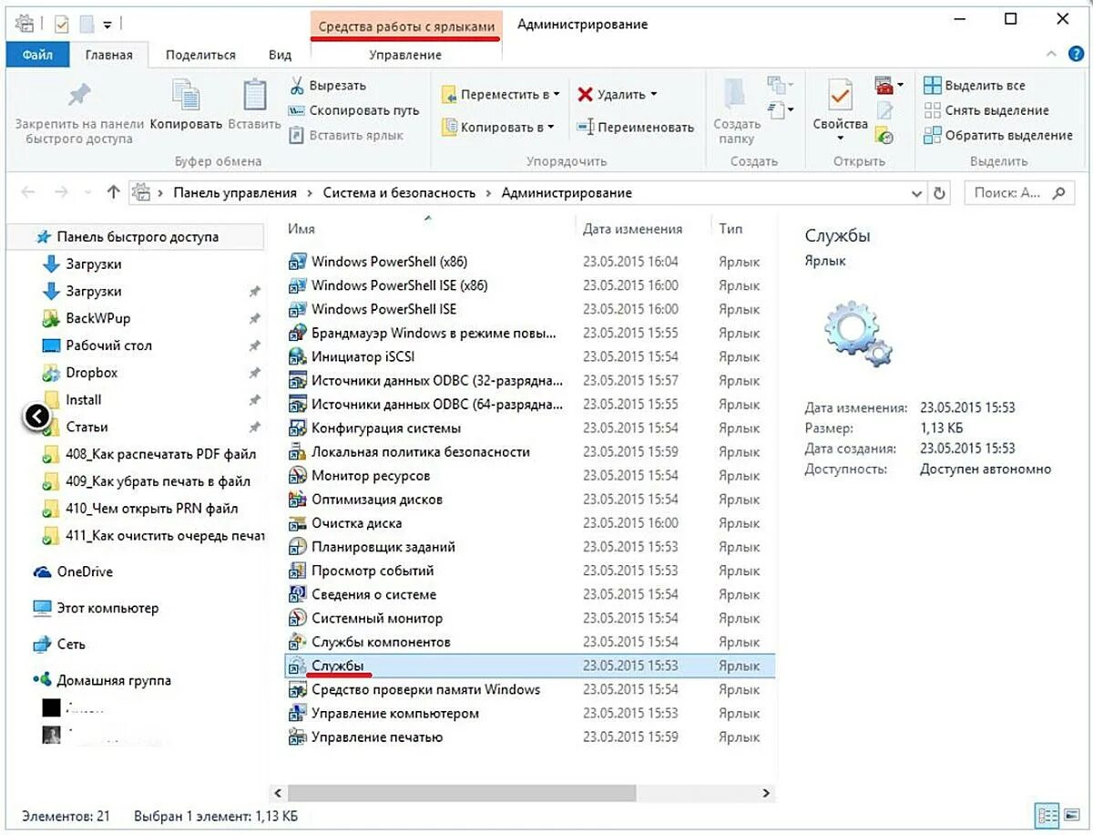1093x835 pixels.
Task: Click the Очистка диска shortcut icon
Action: (297, 523)
